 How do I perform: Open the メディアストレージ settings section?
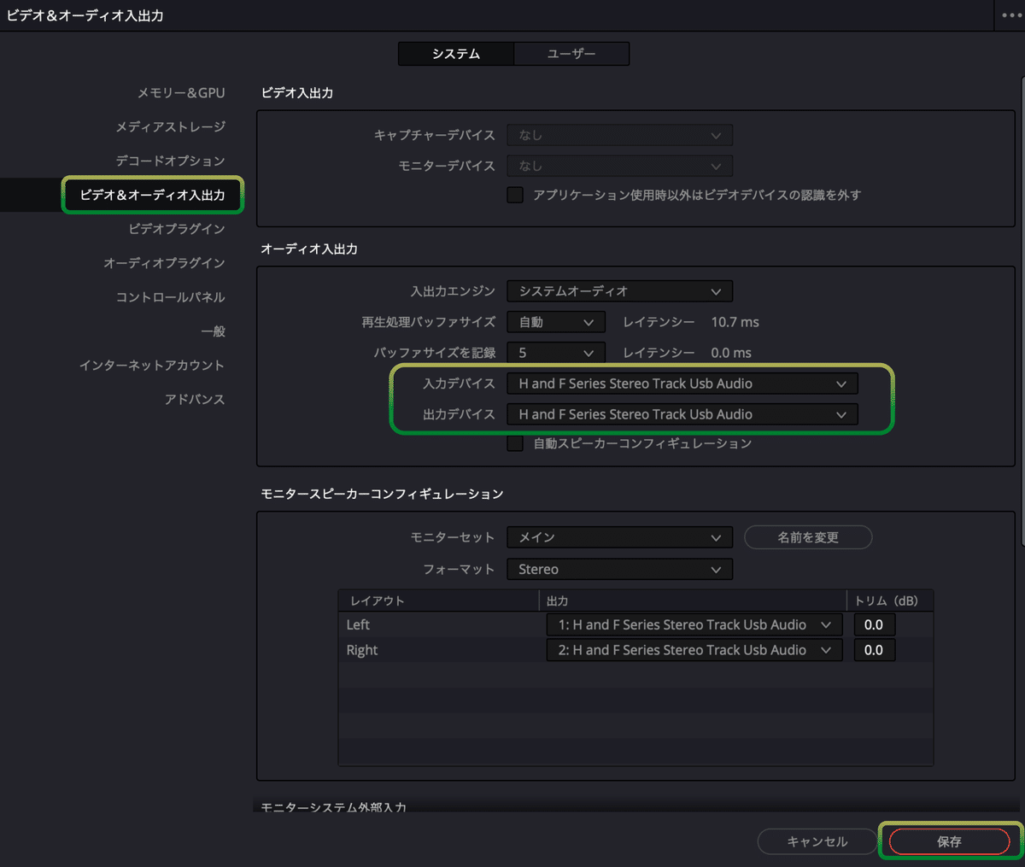coord(172,126)
